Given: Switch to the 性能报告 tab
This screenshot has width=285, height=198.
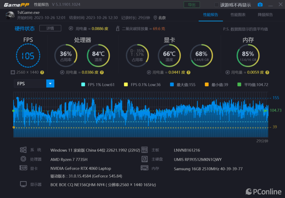Looking at the screenshot, I should click(211, 15).
